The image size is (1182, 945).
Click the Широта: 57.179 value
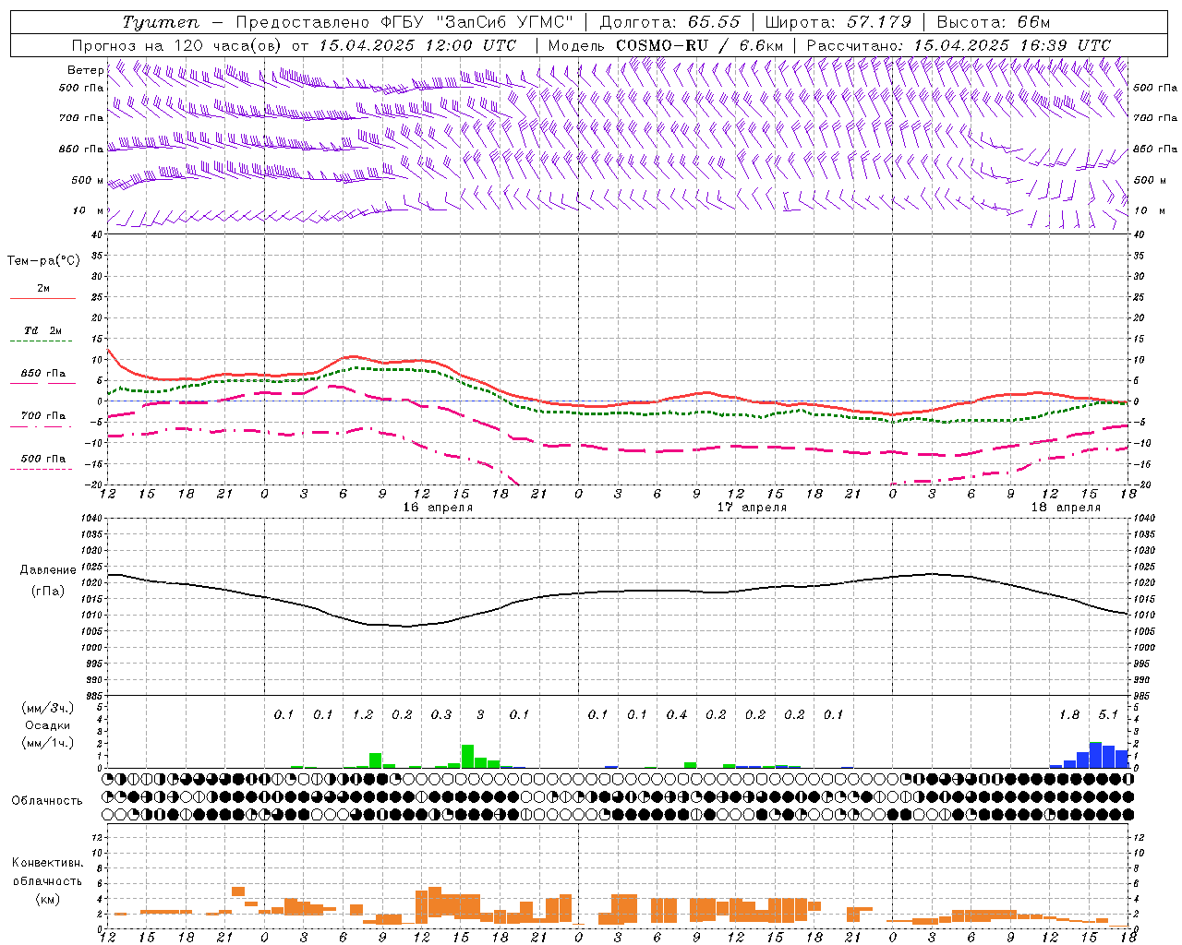coord(838,22)
